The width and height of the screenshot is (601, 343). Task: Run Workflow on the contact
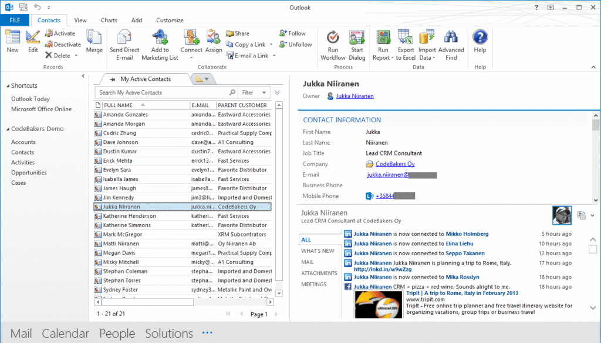(x=333, y=45)
